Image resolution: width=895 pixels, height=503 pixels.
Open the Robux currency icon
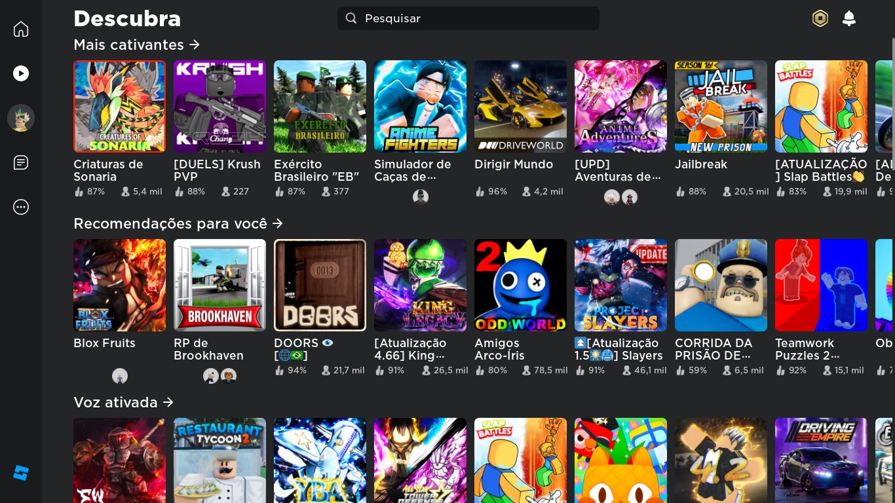(820, 18)
